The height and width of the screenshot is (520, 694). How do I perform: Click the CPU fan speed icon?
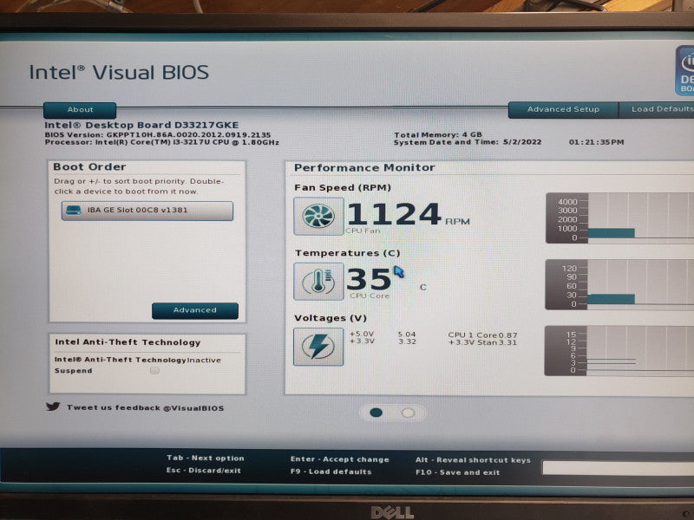[318, 216]
